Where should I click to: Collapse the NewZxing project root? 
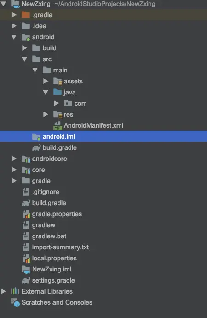[3, 3]
